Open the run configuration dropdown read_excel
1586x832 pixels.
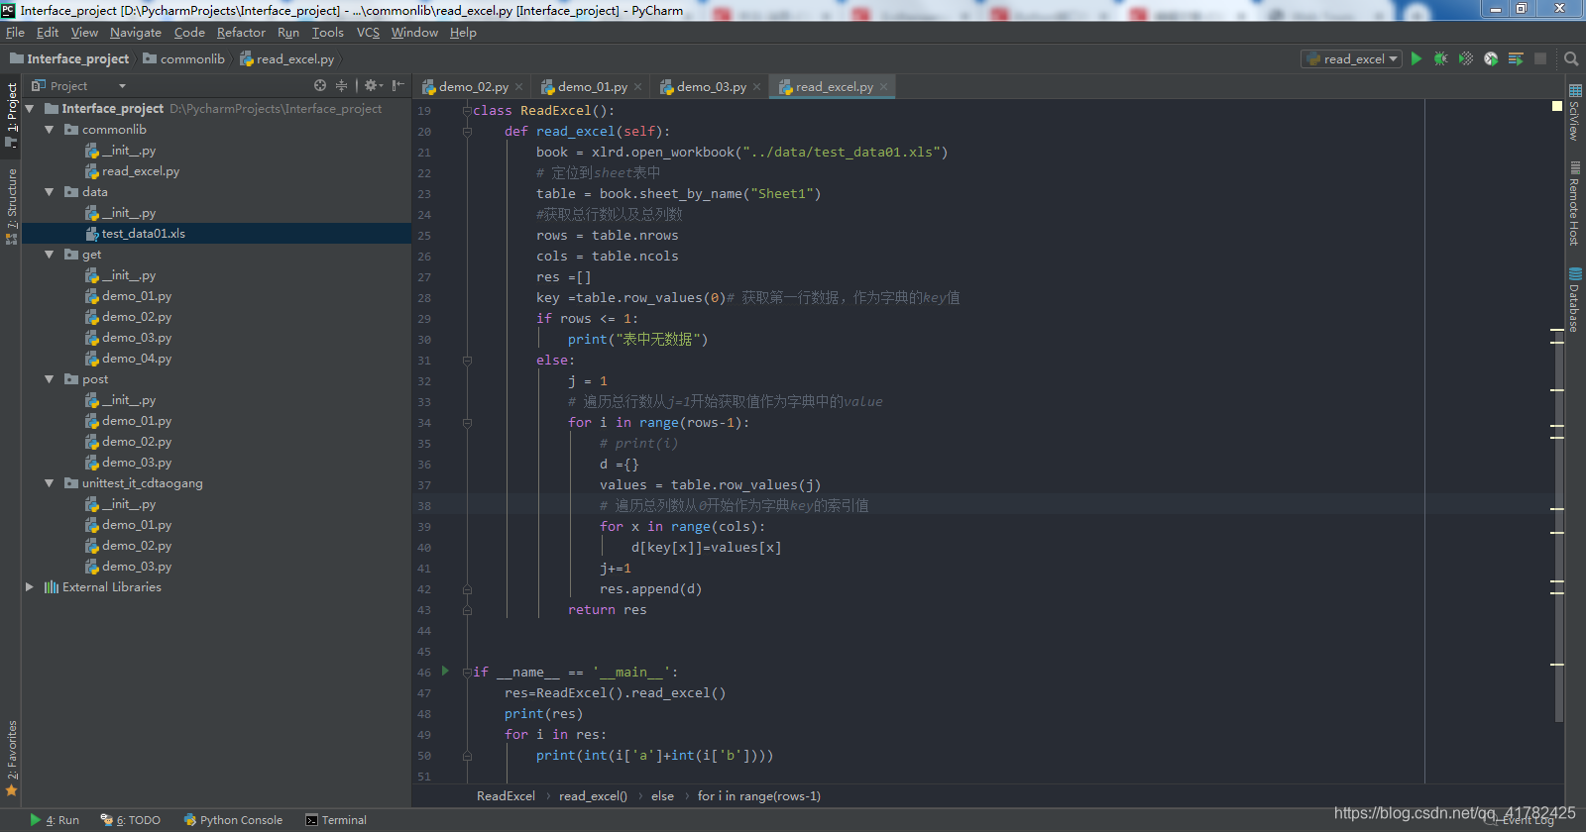1351,58
